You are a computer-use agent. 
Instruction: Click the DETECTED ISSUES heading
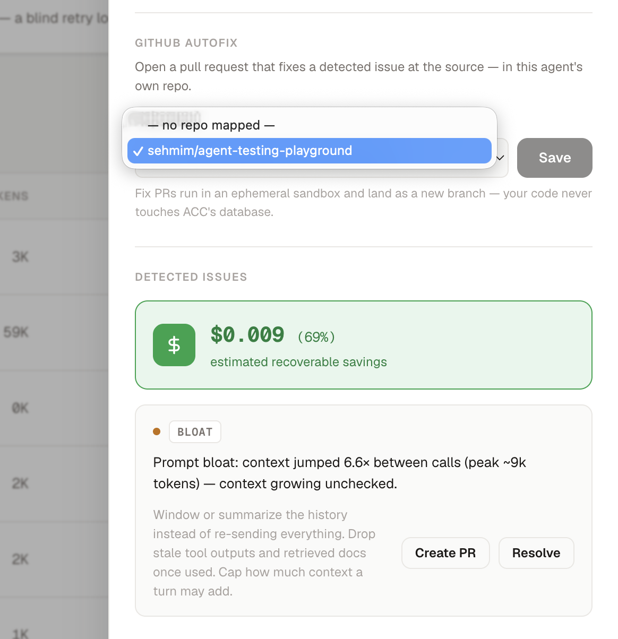click(191, 277)
